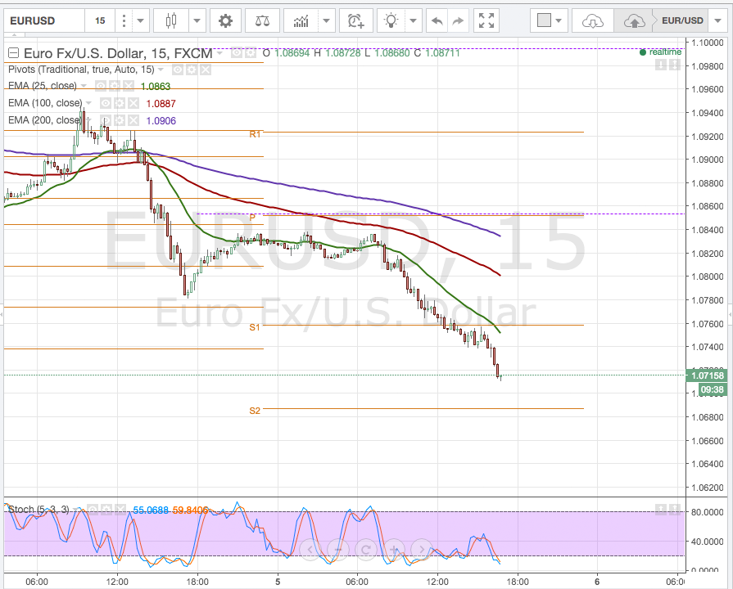Screen dimensions: 733x589
Task: Open the indicators chart icon
Action: [x=301, y=20]
